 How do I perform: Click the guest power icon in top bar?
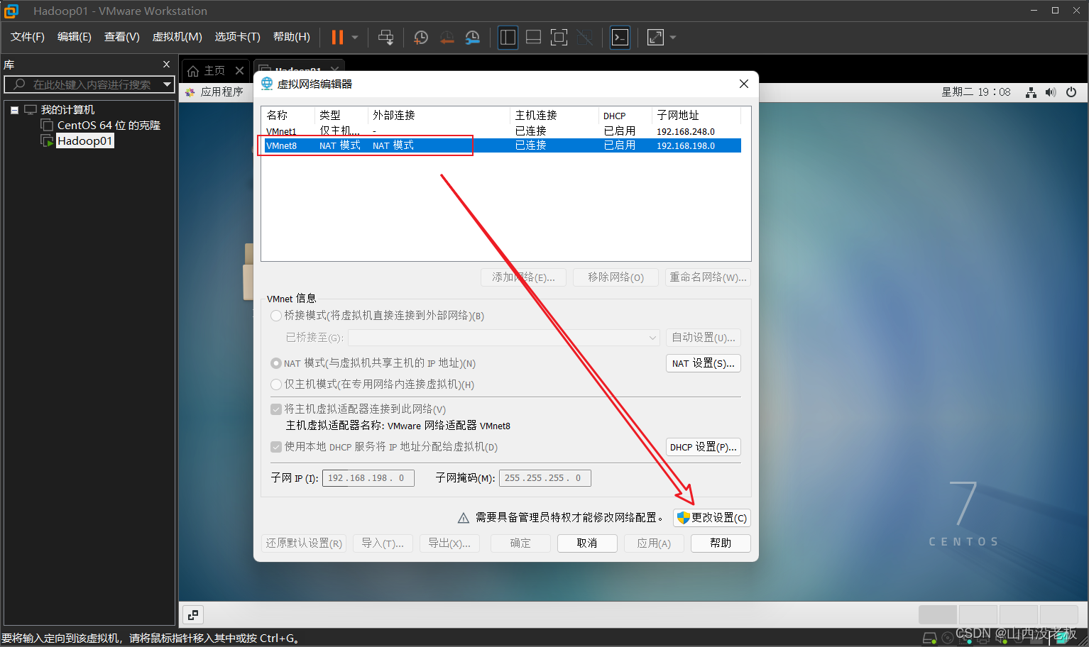coord(1071,92)
